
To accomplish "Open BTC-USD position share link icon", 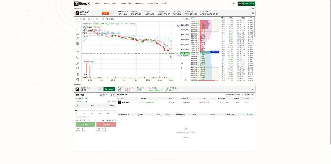I will [x=130, y=102].
